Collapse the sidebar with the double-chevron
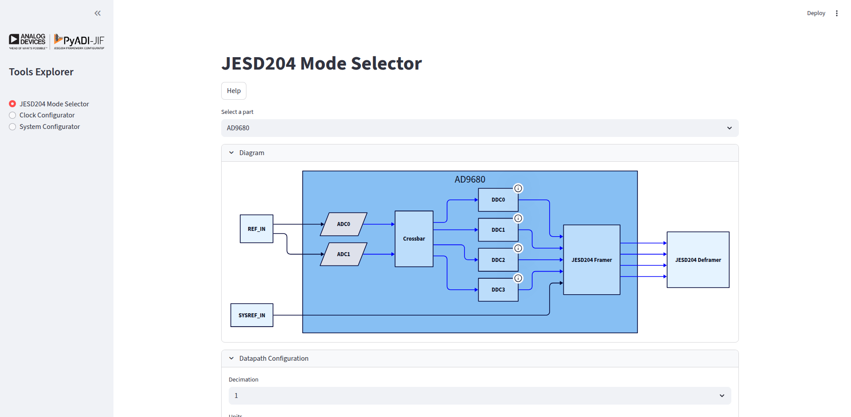 98,13
